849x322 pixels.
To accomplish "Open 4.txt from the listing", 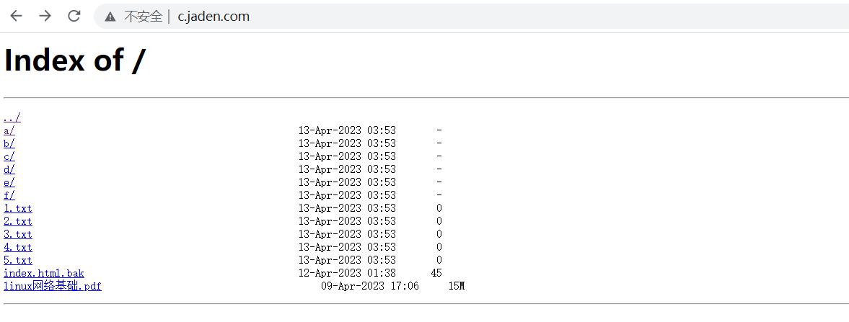I will coord(18,247).
